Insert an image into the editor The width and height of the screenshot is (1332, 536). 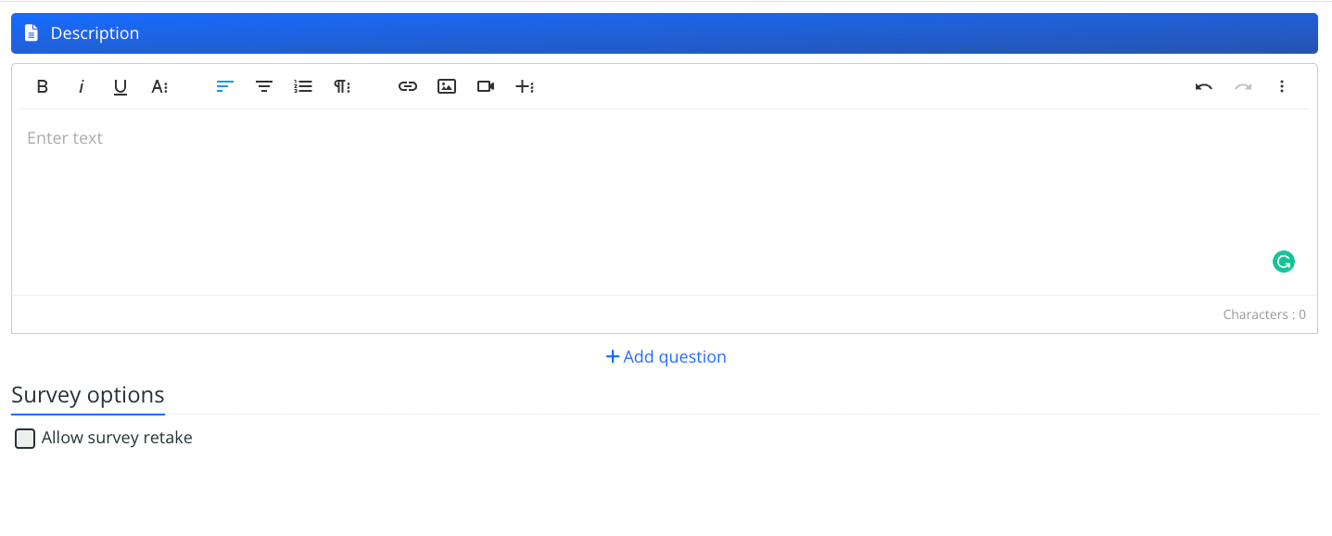pyautogui.click(x=447, y=86)
